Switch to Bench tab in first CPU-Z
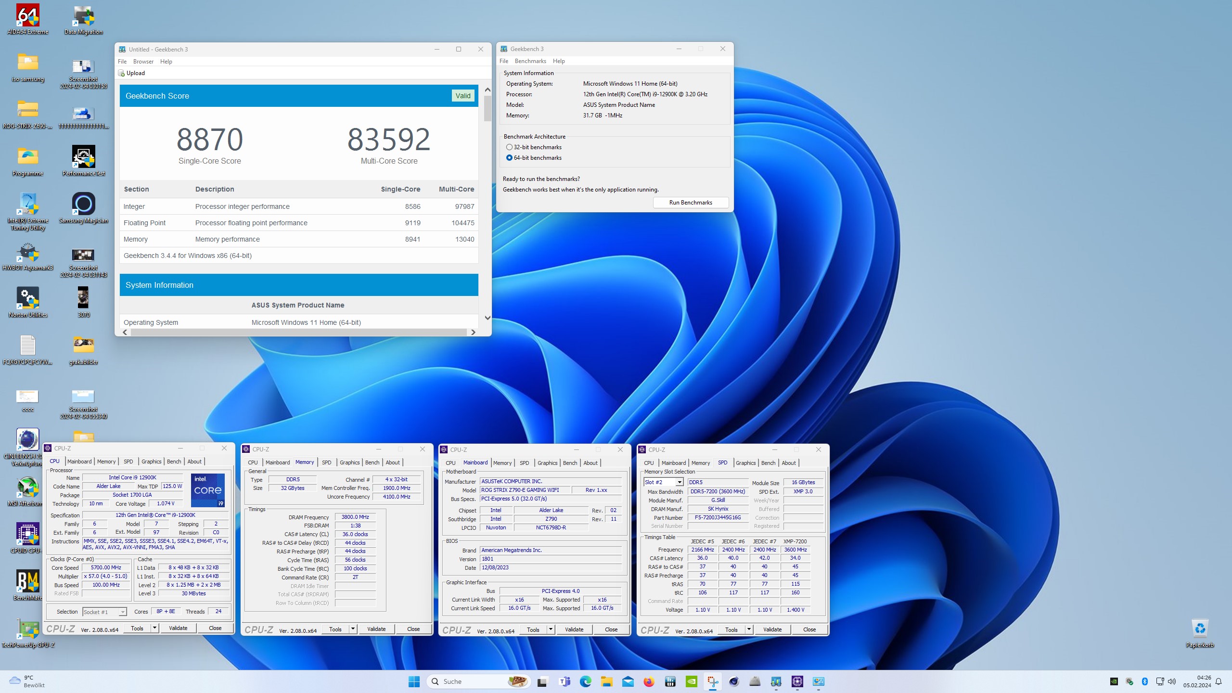The width and height of the screenshot is (1232, 693). pyautogui.click(x=174, y=462)
